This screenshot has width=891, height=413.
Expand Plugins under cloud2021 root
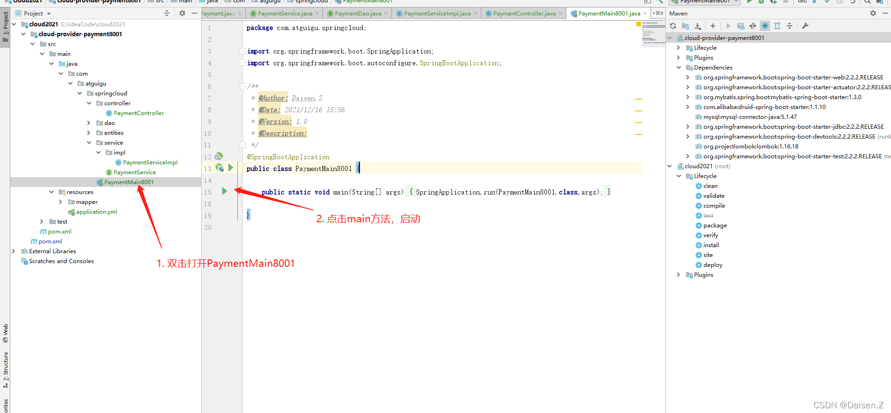point(679,274)
